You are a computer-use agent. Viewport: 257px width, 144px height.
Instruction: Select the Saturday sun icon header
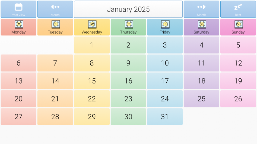pos(202,24)
